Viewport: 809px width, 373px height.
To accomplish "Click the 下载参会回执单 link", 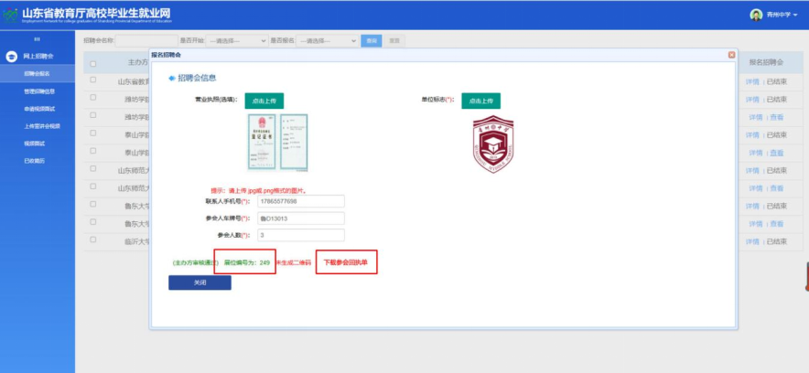I will [346, 262].
